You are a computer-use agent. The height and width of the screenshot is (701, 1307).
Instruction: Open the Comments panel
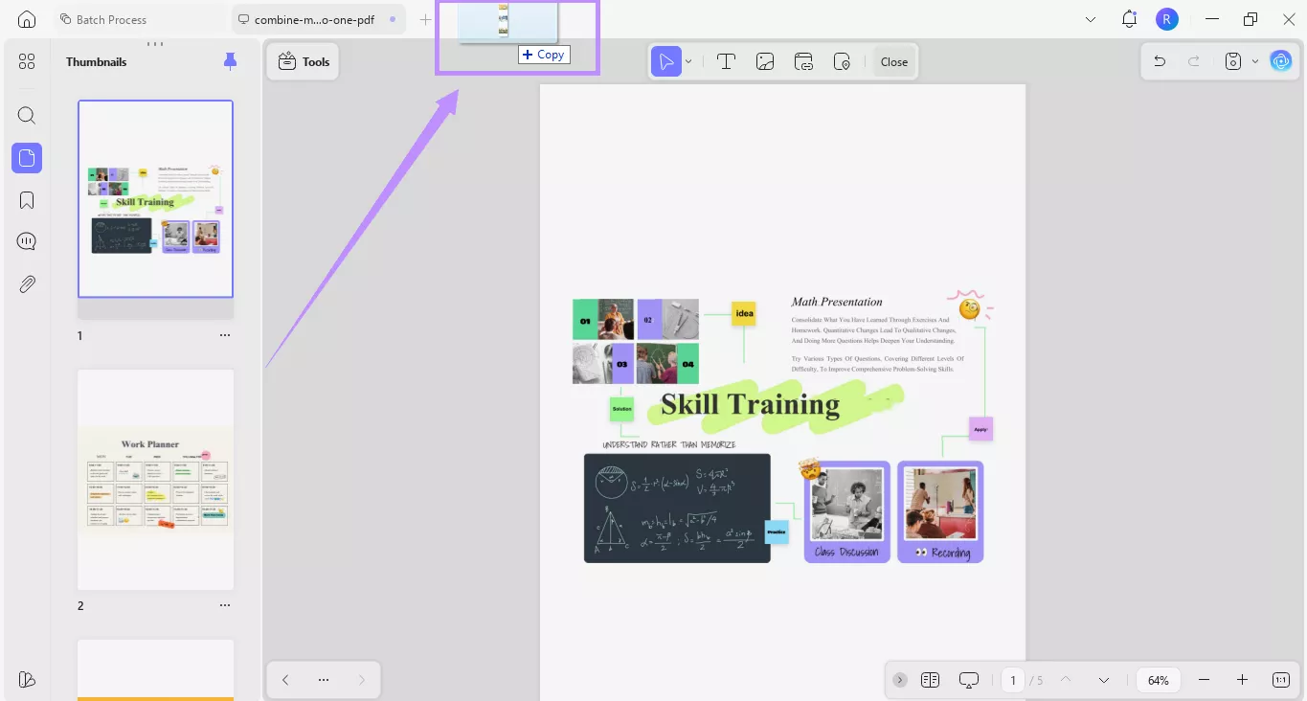[26, 240]
